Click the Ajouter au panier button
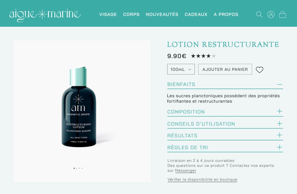 [225, 69]
